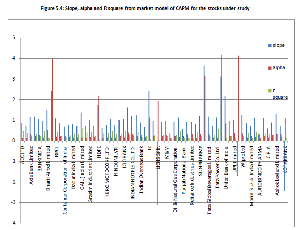Click the y-axis value 1
This screenshot has width=297, height=230.
point(14,120)
